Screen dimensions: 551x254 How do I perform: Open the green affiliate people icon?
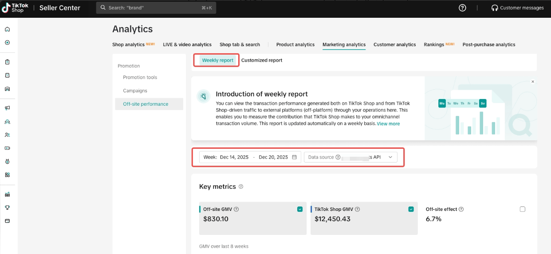coord(7,121)
